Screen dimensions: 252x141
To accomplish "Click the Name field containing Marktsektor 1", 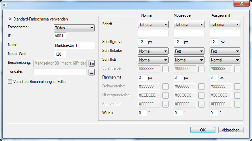I will [74, 45].
